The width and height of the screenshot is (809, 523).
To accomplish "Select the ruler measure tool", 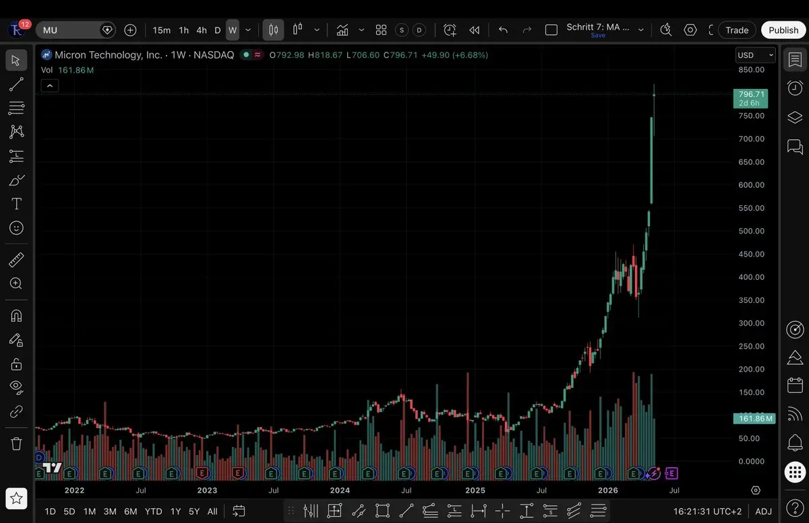I will point(16,260).
